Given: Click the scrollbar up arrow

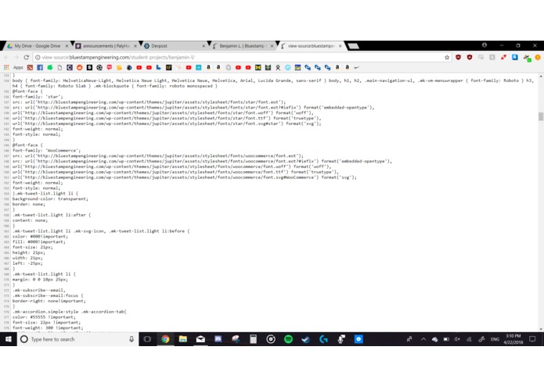Looking at the screenshot, I should [x=541, y=76].
